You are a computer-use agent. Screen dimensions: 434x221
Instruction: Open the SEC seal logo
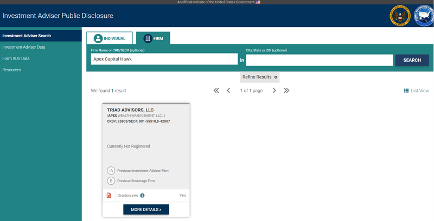400,16
